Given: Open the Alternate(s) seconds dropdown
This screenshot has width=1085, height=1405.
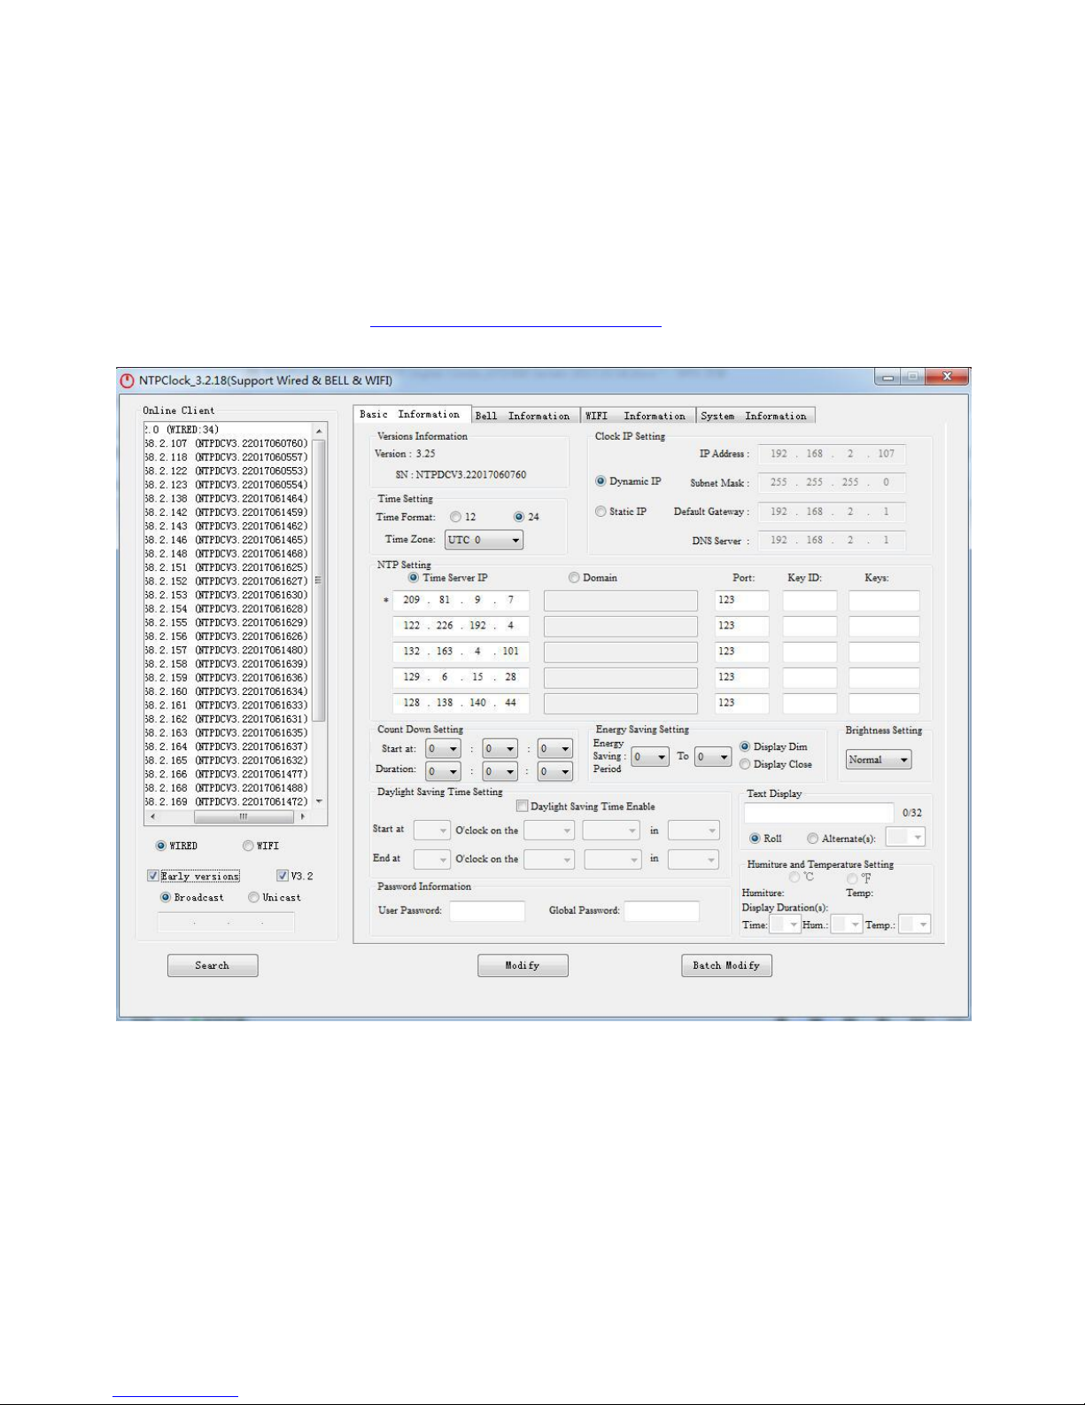Looking at the screenshot, I should [x=905, y=837].
